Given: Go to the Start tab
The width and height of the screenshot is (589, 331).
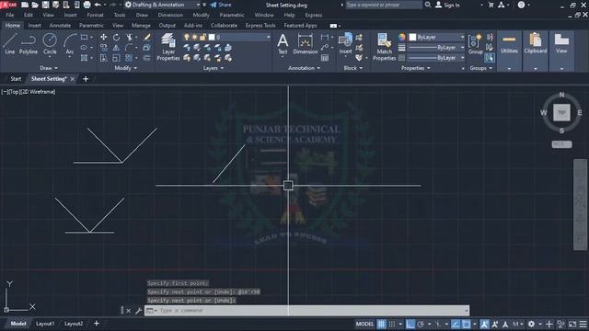Looking at the screenshot, I should coord(16,79).
